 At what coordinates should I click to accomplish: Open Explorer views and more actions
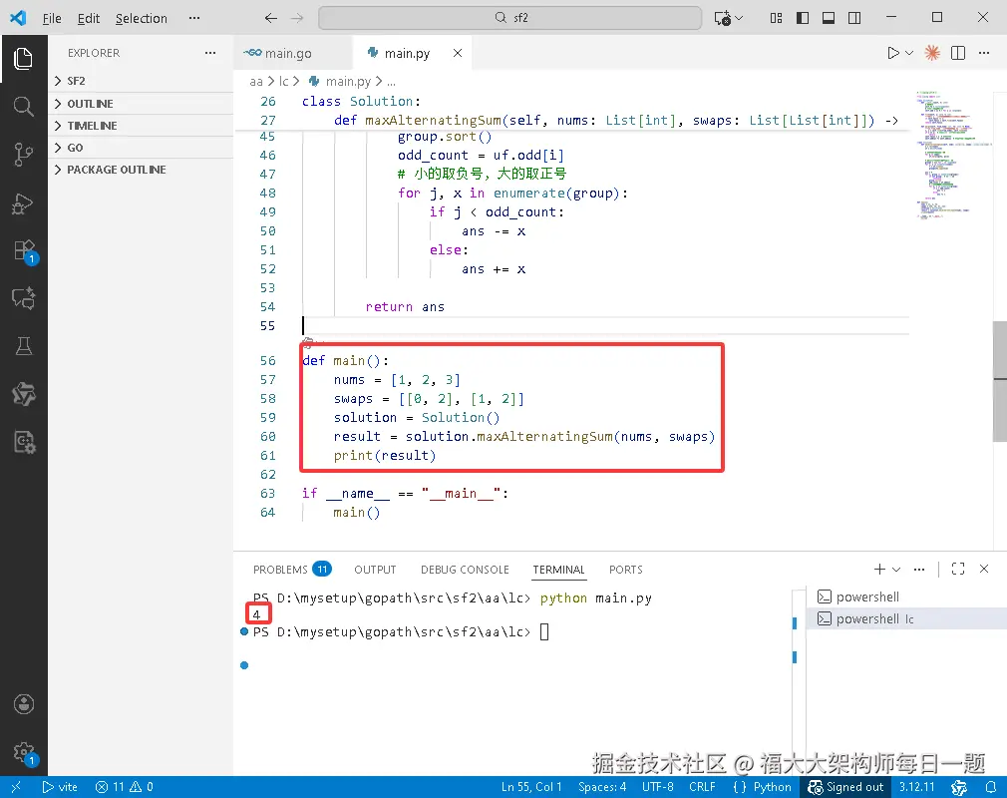click(x=210, y=53)
